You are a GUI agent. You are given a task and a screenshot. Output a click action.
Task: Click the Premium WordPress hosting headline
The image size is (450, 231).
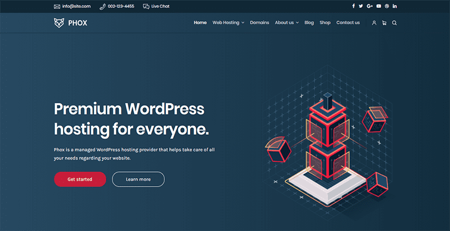click(x=132, y=119)
